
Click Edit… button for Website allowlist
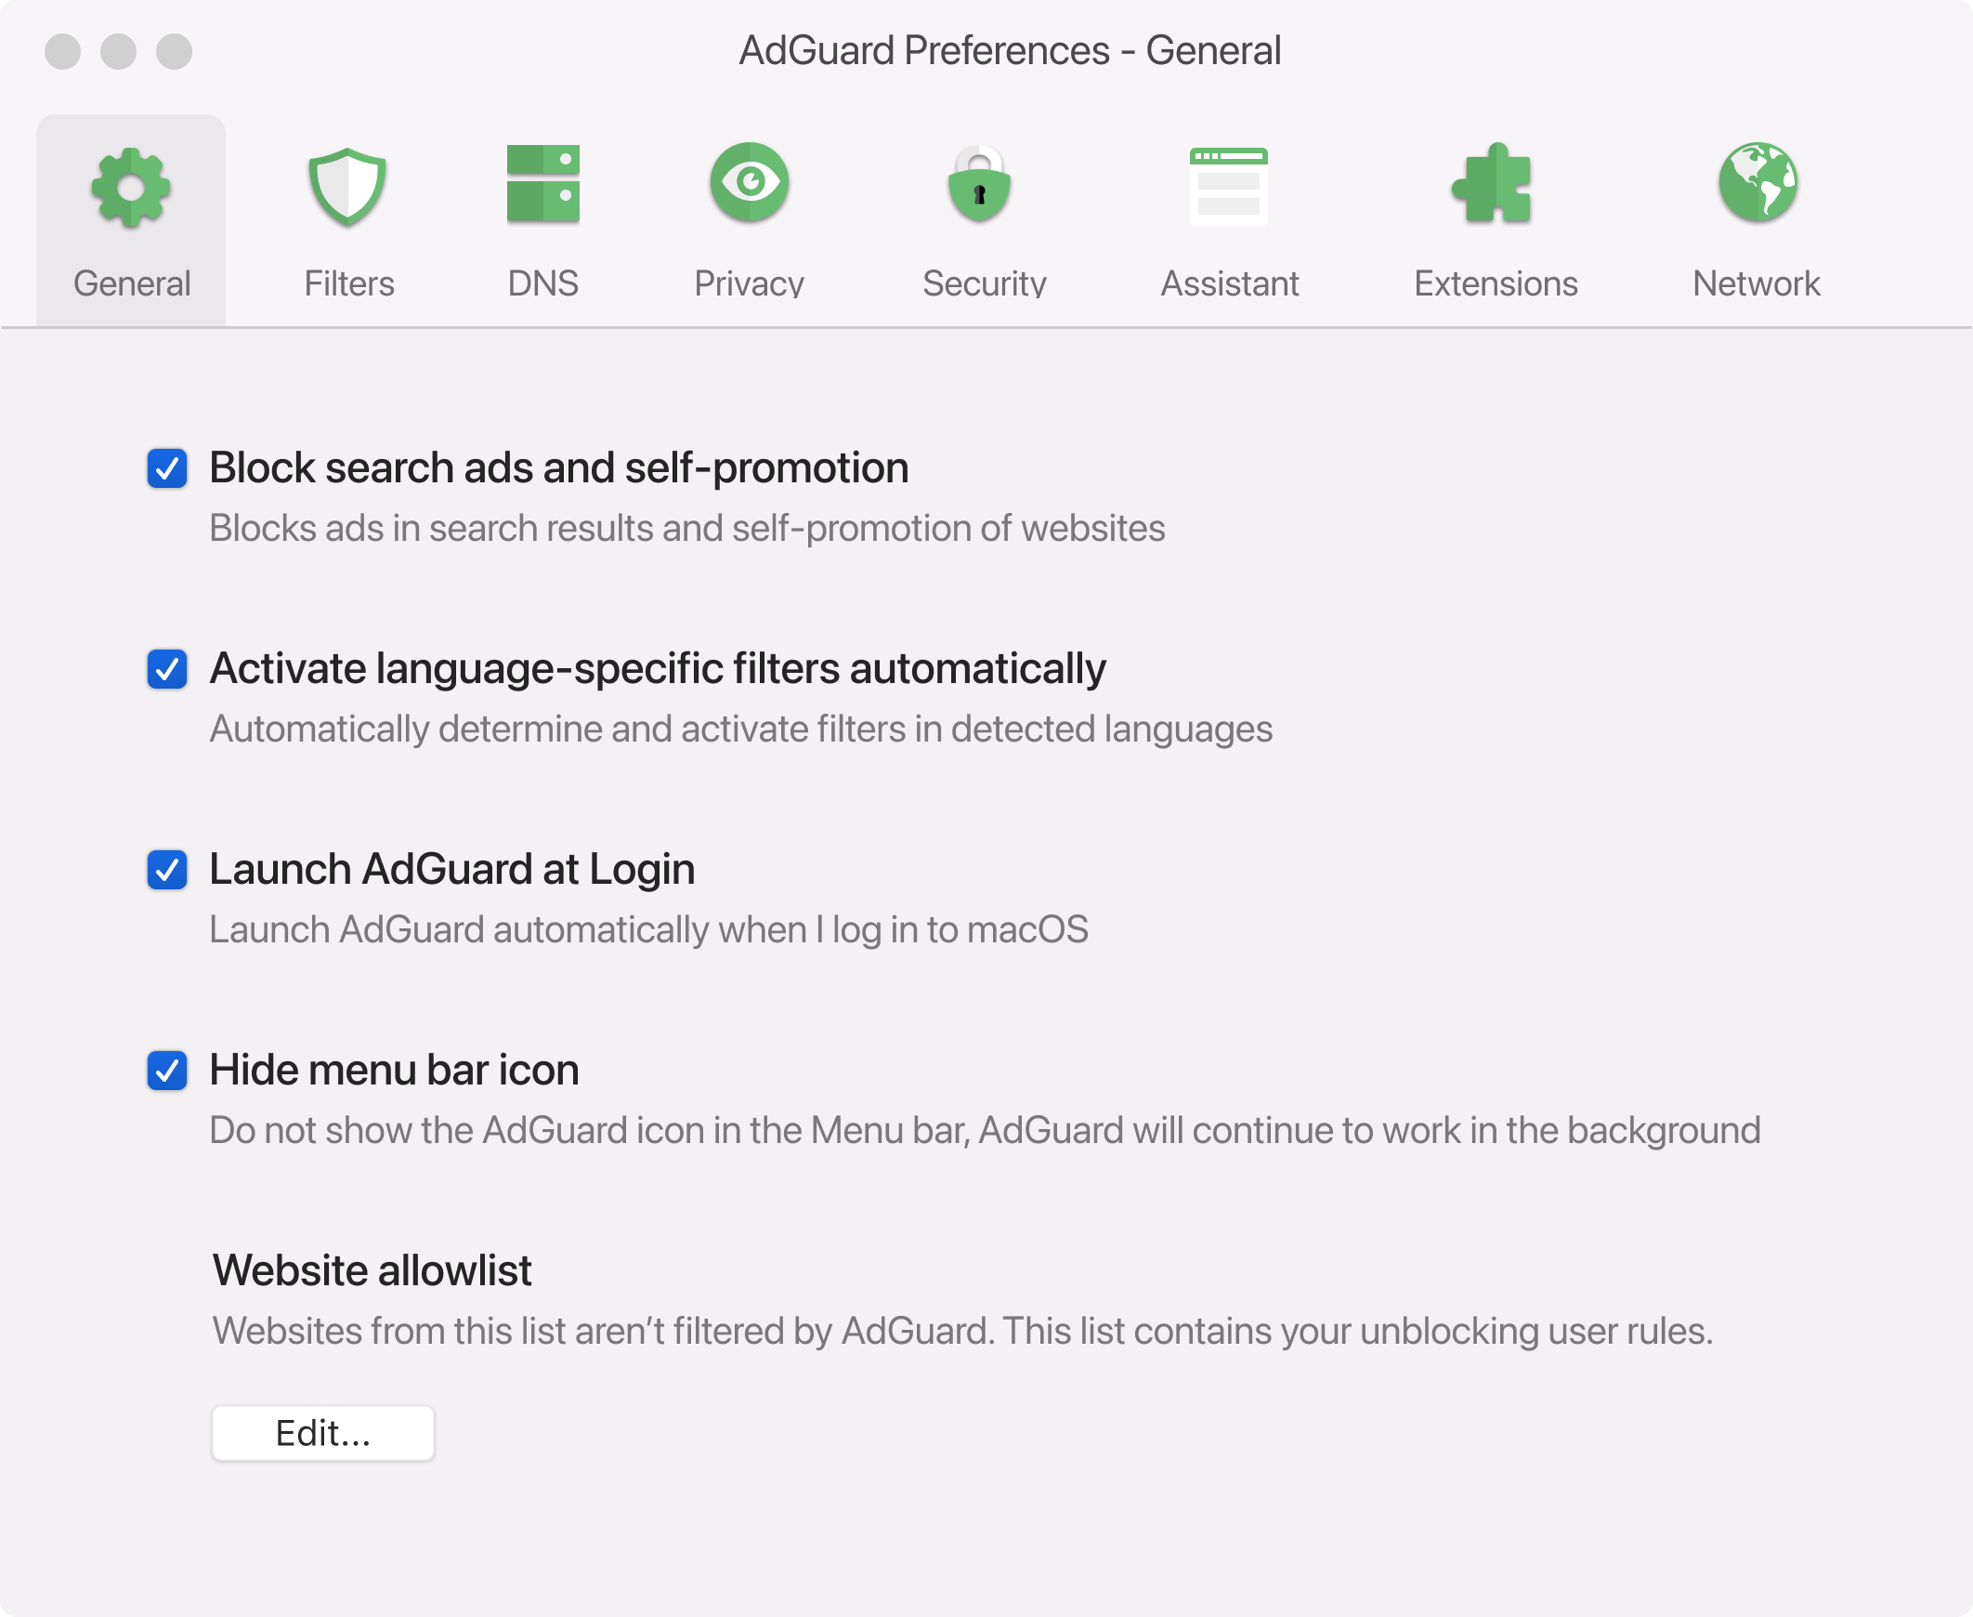322,1433
